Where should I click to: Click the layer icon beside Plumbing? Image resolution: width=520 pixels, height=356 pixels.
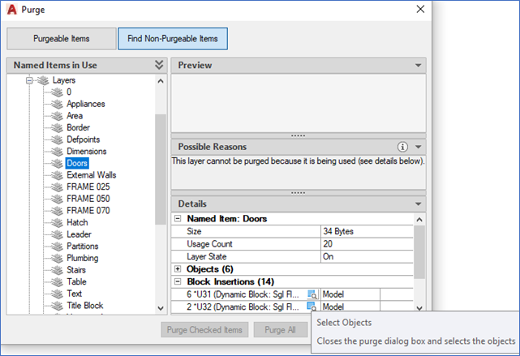click(57, 258)
